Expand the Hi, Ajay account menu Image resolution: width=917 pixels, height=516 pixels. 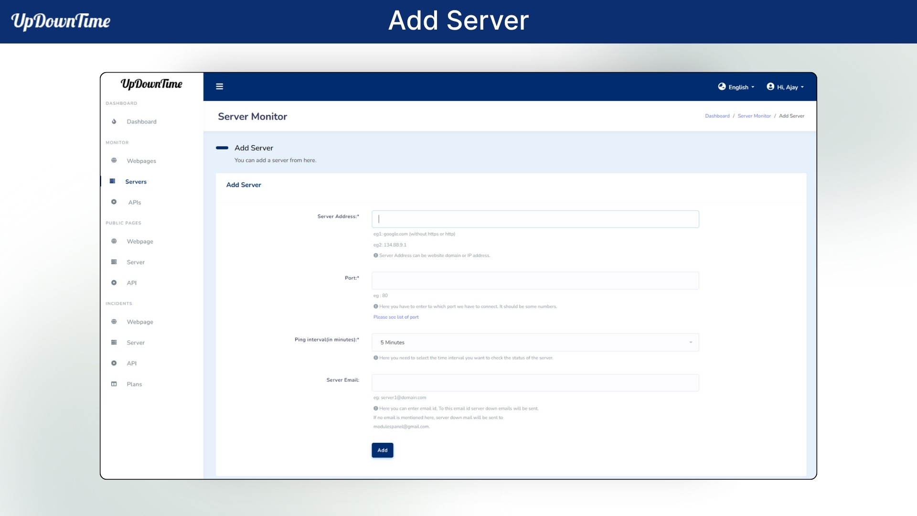[x=785, y=86]
